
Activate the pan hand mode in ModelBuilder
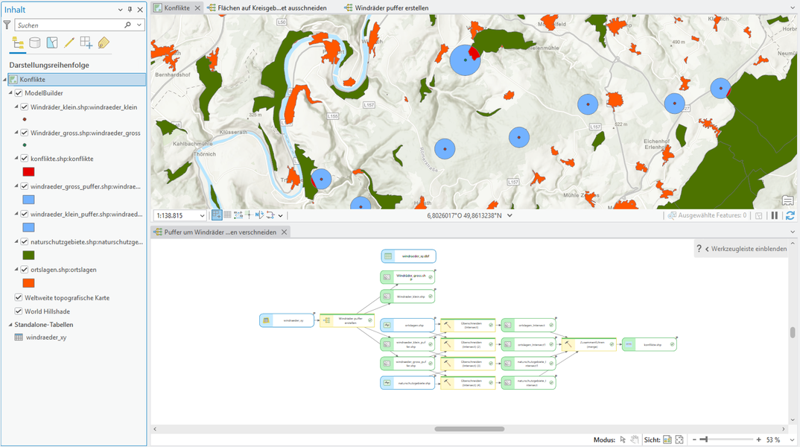(x=634, y=440)
